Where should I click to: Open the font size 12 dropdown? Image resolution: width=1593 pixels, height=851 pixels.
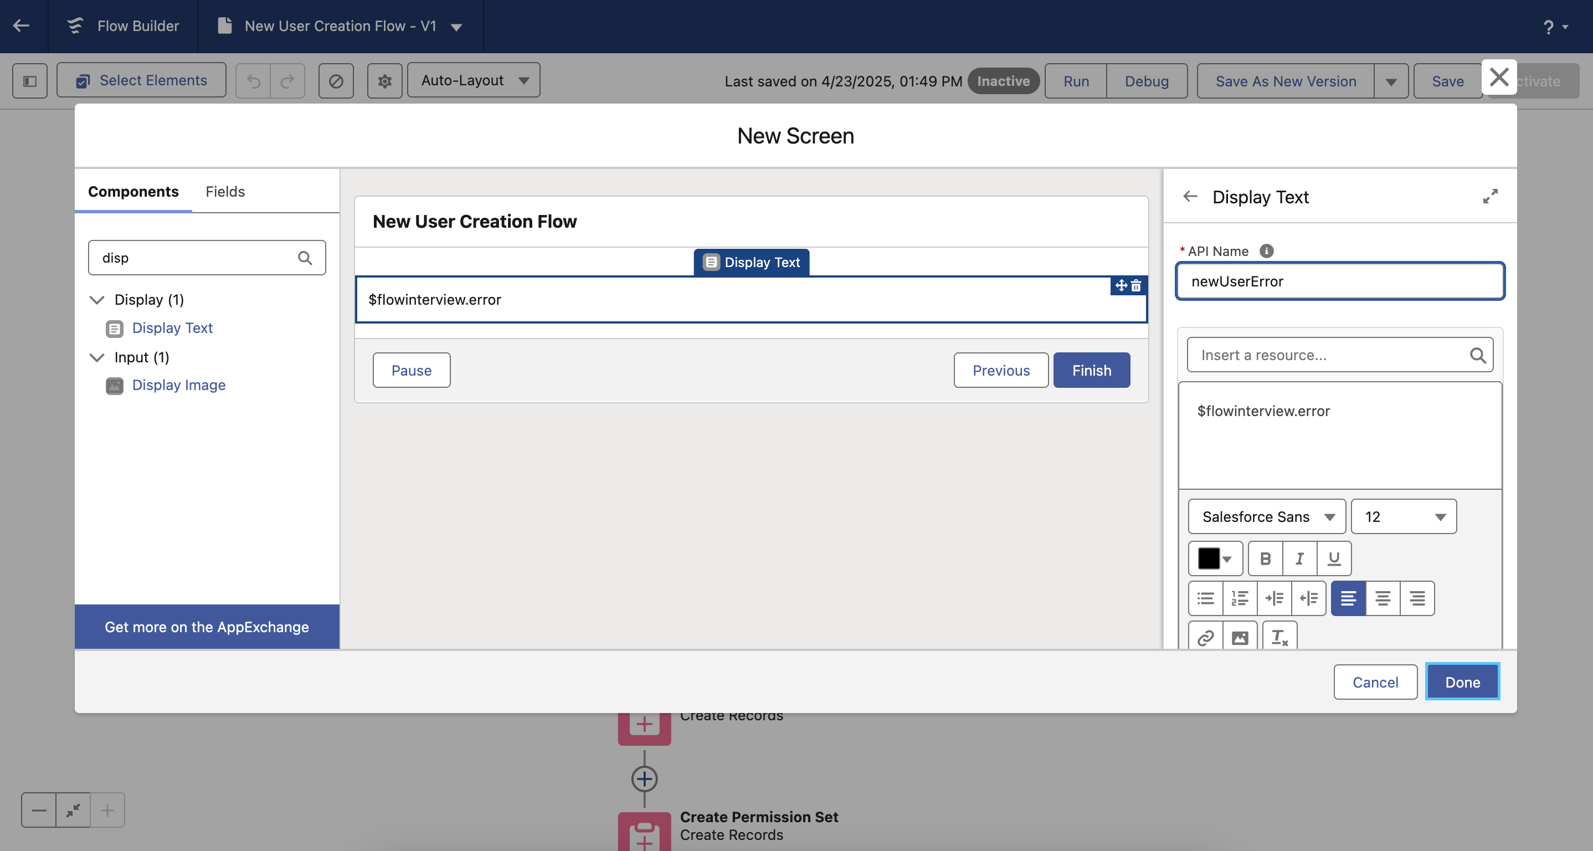[1403, 516]
